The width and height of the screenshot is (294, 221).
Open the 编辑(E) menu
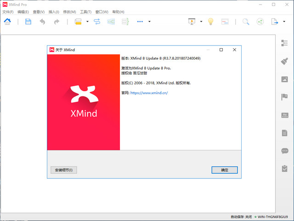pyautogui.click(x=23, y=12)
